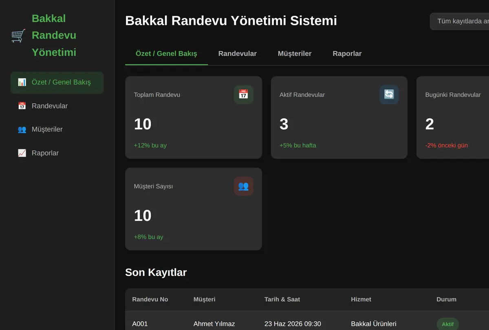Image resolution: width=489 pixels, height=330 pixels.
Task: Click the Aktif Randevular card label
Action: (302, 95)
